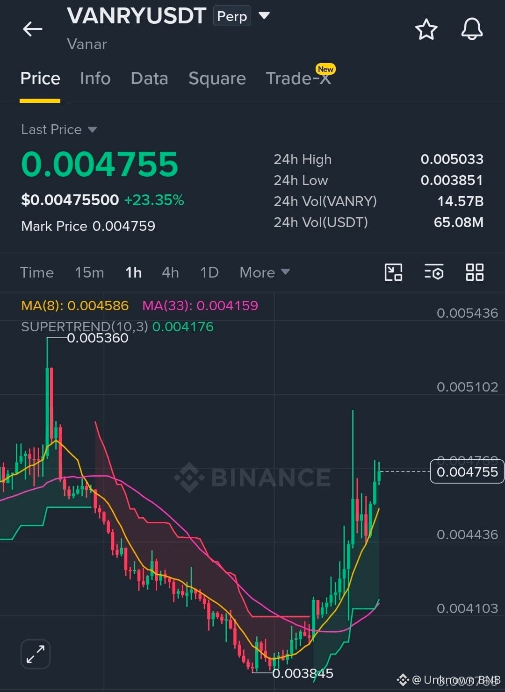
Task: Click the 24h Low value 0.003851
Action: point(452,180)
